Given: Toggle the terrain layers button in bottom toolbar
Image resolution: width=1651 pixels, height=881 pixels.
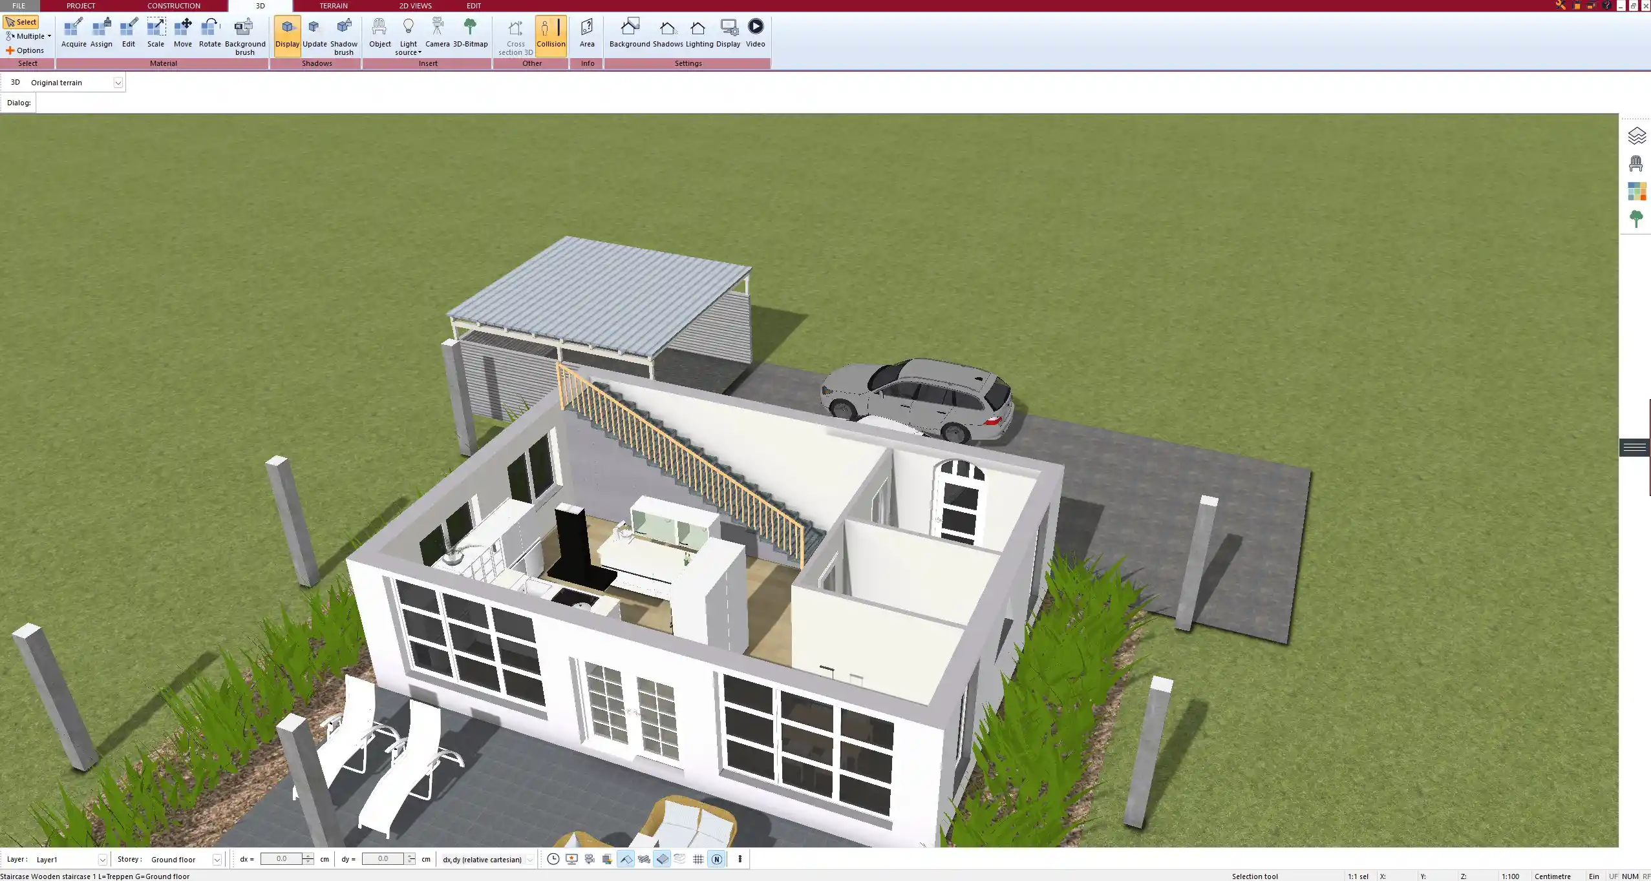Looking at the screenshot, I should 680,859.
